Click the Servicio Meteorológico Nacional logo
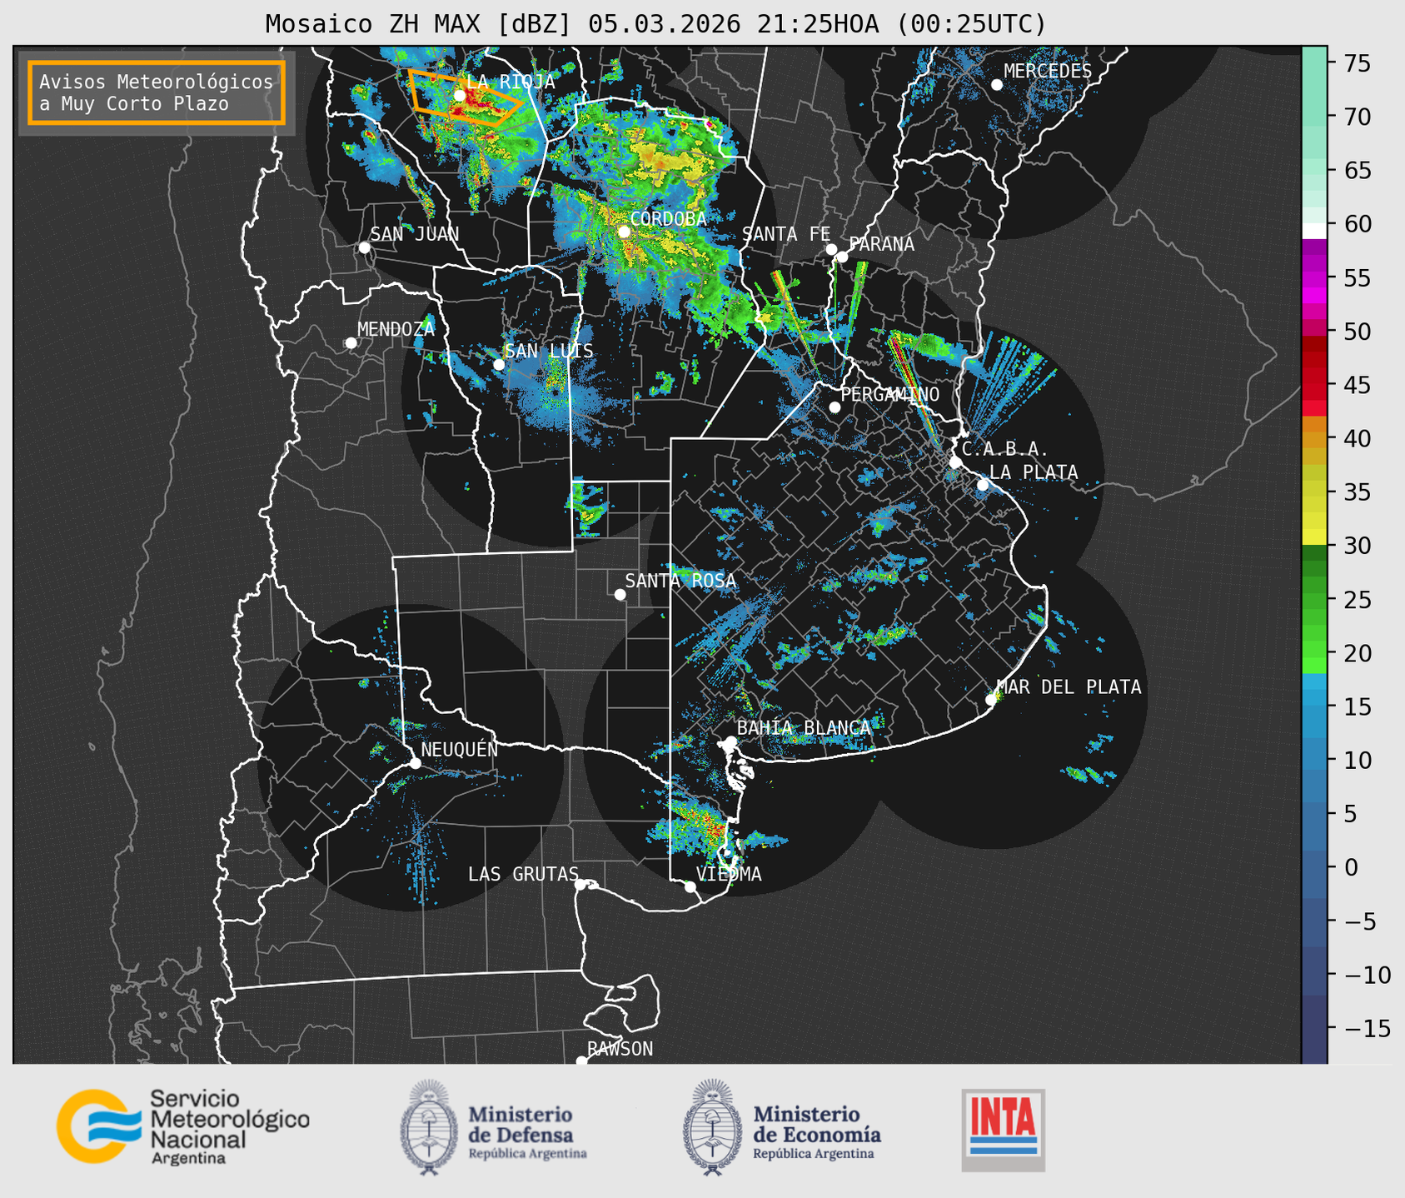This screenshot has width=1405, height=1198. [183, 1126]
